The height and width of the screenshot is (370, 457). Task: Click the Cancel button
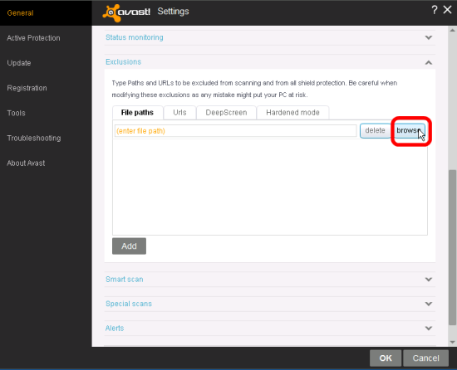pyautogui.click(x=425, y=358)
